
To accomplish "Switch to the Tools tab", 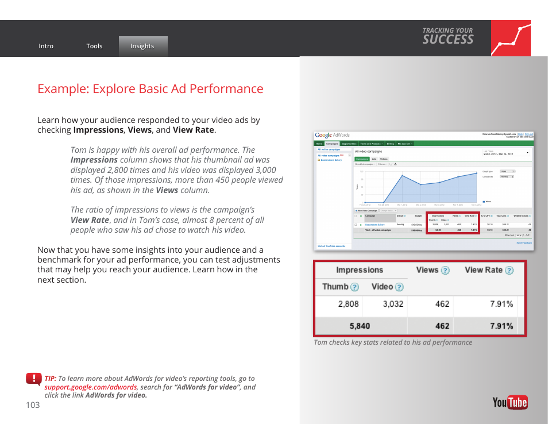I will point(94,46).
